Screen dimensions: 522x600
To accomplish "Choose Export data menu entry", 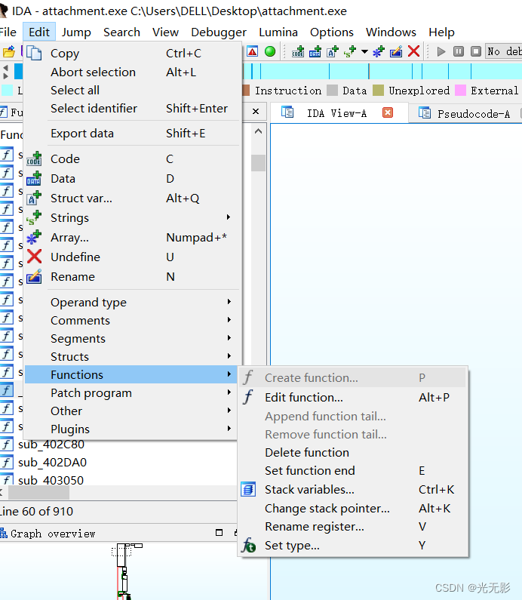I will pyautogui.click(x=131, y=133).
